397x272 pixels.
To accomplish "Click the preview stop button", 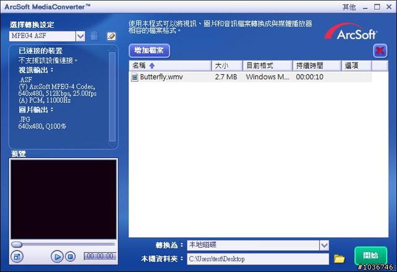I will click(x=70, y=257).
